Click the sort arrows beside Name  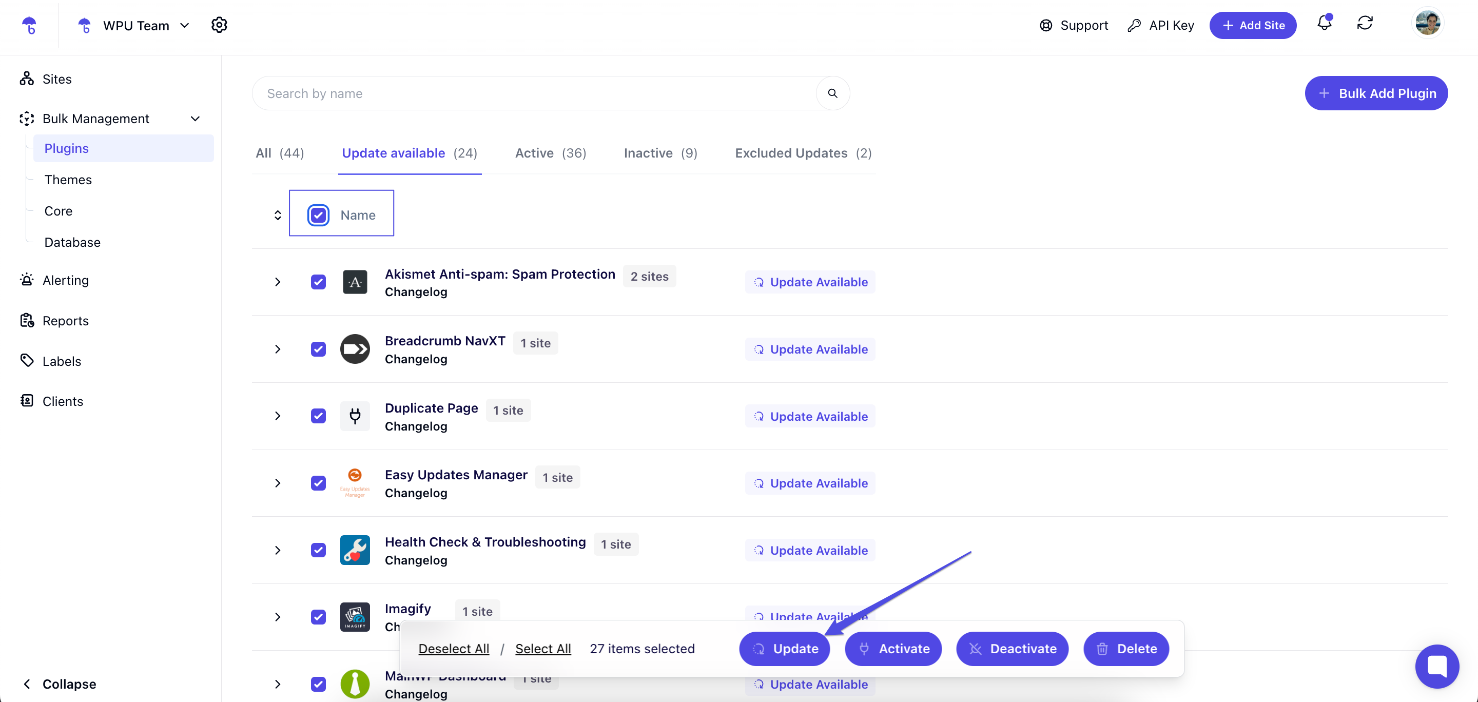pos(278,215)
